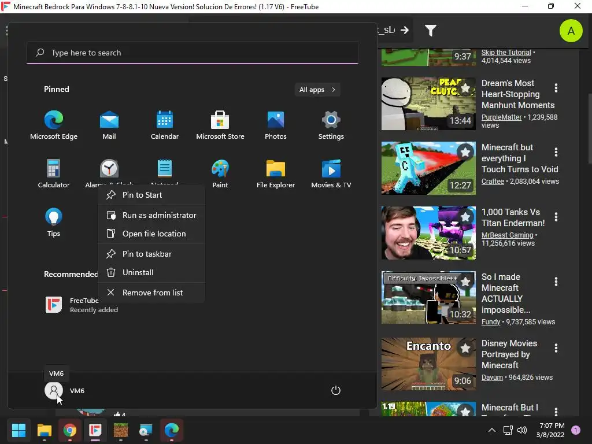Open PurpleMatter channel link

(501, 117)
